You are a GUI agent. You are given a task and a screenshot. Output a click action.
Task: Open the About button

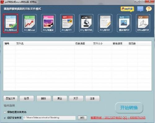(76, 99)
